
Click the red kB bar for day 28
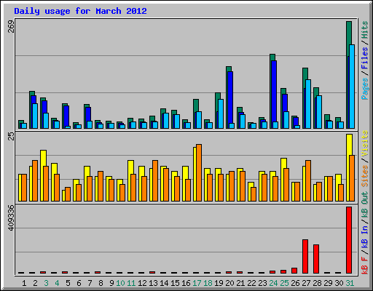316,259
